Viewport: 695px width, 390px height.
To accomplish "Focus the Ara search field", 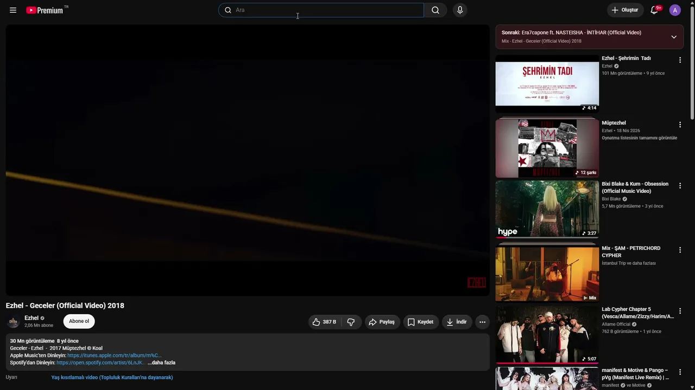I will pos(321,10).
